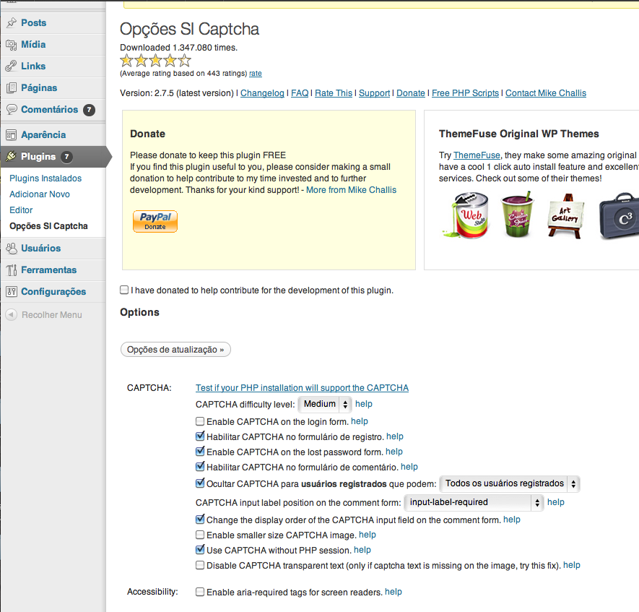Viewport: 639px width, 612px height.
Task: Click the Mídia camera icon
Action: tap(12, 45)
